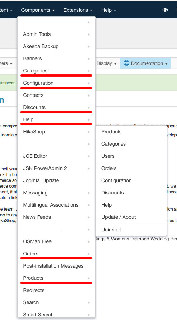Expand Messaging submenu arrow
This screenshot has height=320, width=177.
88,193
